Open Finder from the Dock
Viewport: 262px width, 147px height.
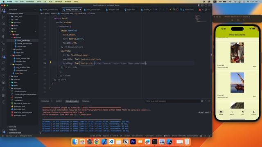[x=75, y=142]
